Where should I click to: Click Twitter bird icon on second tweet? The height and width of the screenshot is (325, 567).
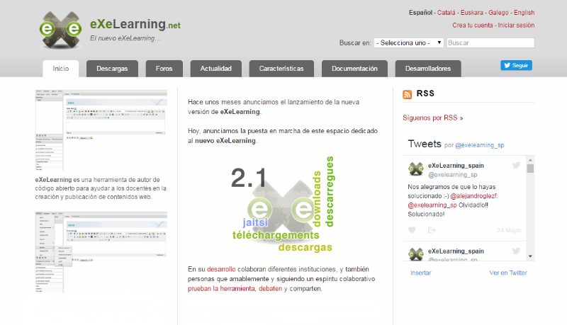(516, 251)
